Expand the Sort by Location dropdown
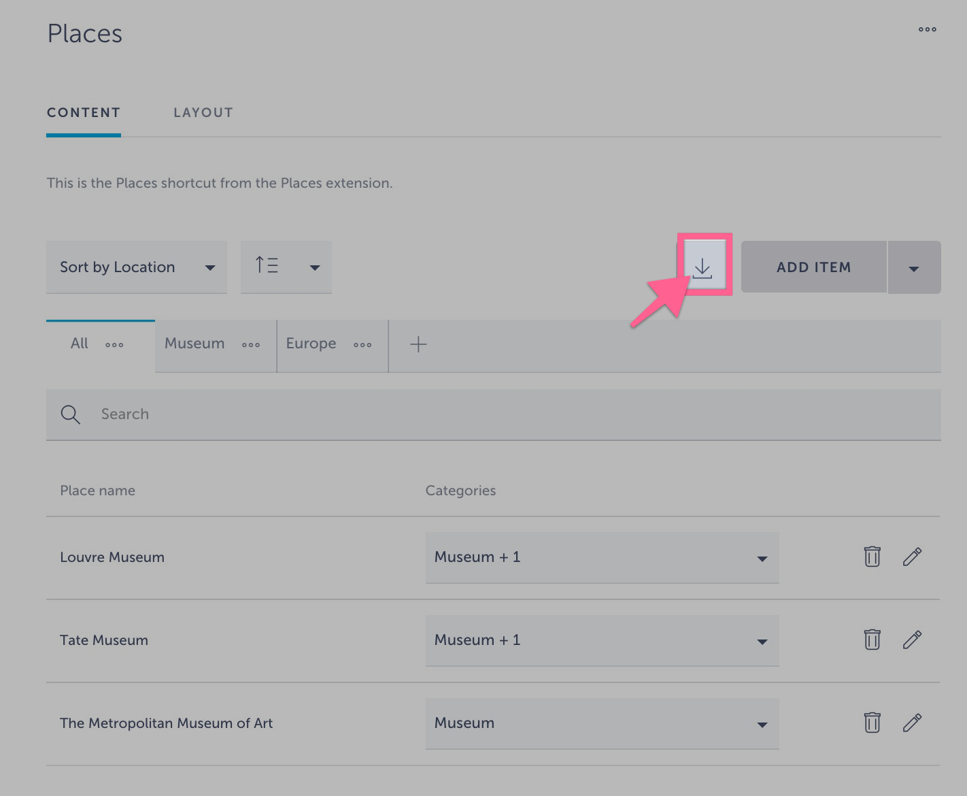The height and width of the screenshot is (796, 967). click(137, 267)
